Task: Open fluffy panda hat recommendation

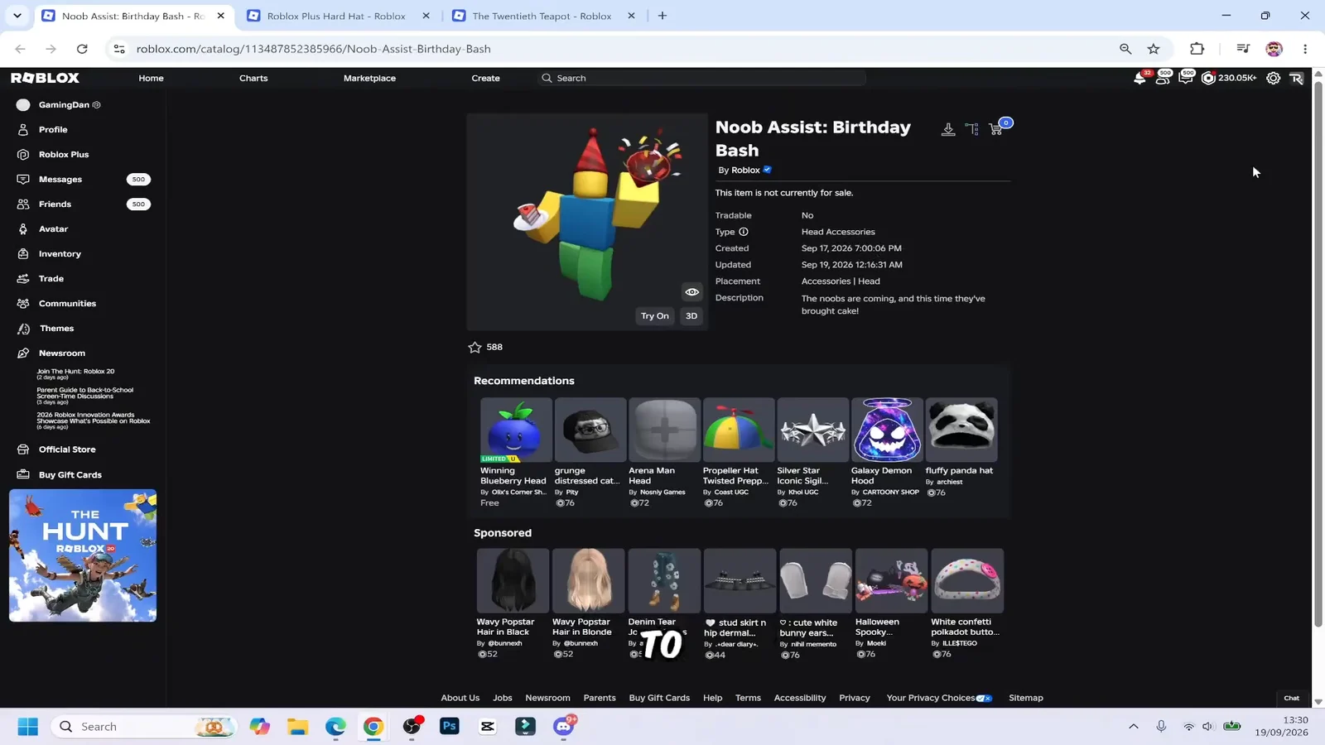Action: point(961,447)
